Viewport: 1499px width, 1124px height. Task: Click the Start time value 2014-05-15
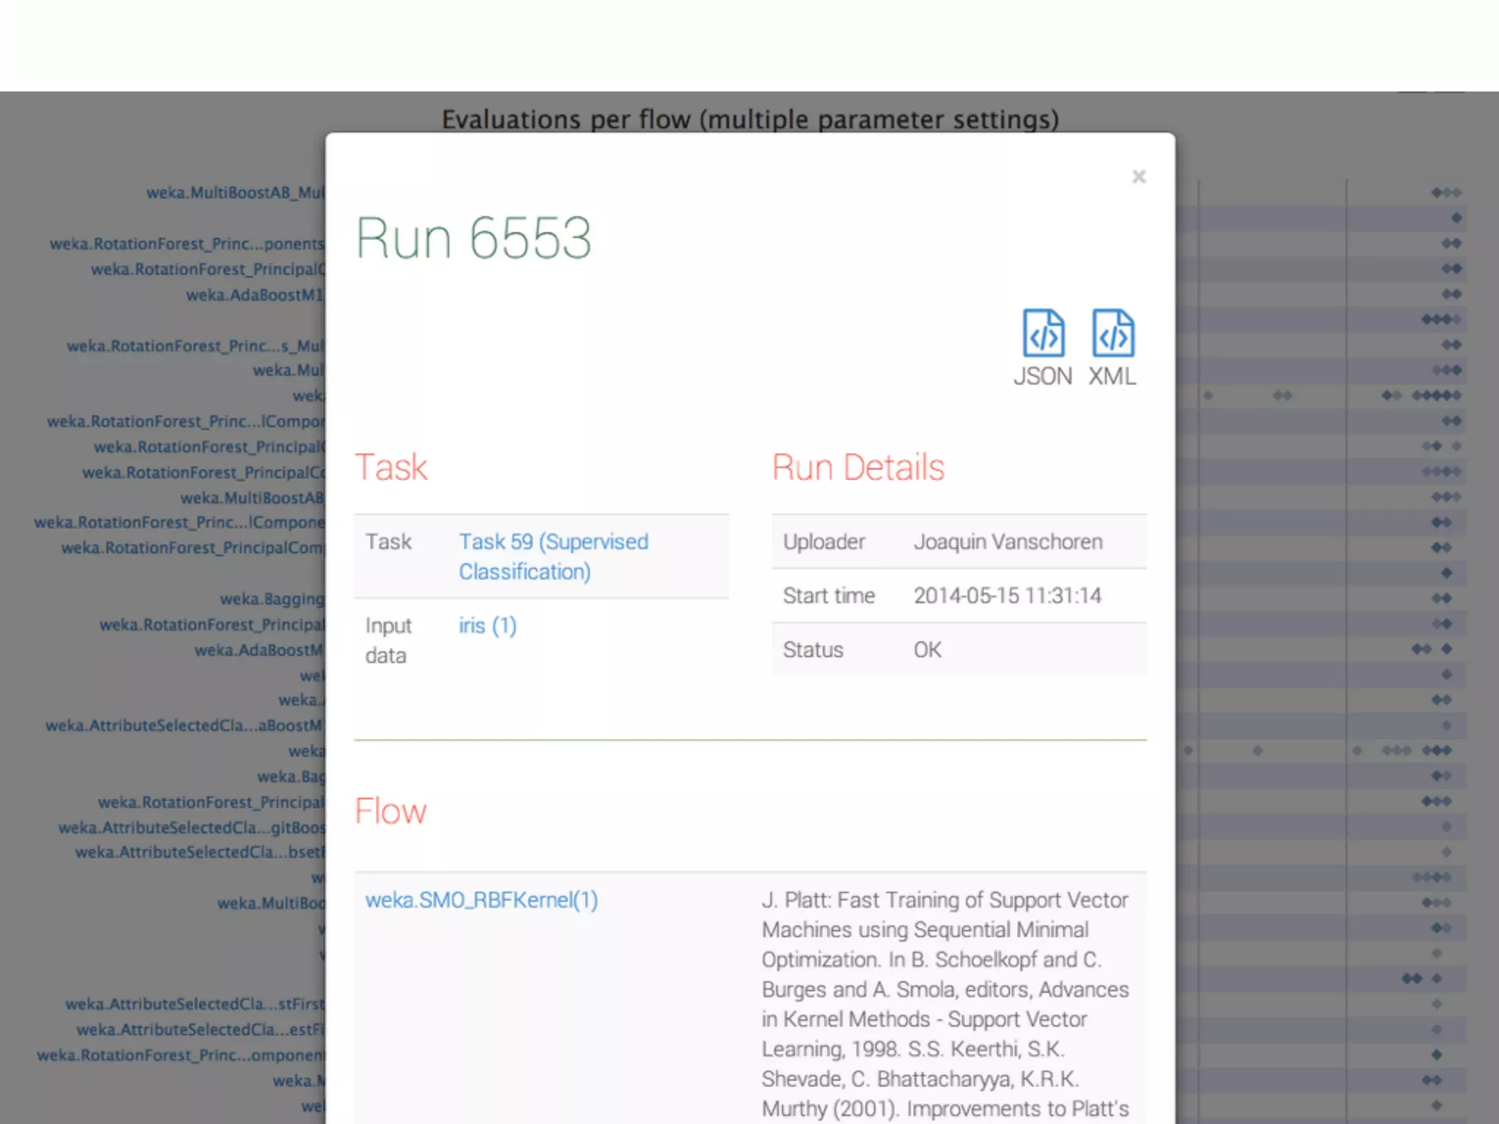pos(1007,596)
